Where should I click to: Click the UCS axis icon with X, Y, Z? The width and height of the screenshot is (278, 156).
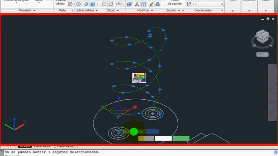pyautogui.click(x=15, y=122)
